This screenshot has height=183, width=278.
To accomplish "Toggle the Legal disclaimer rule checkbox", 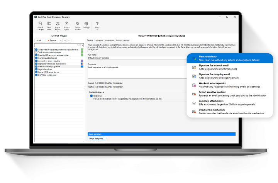I will click(36, 69).
